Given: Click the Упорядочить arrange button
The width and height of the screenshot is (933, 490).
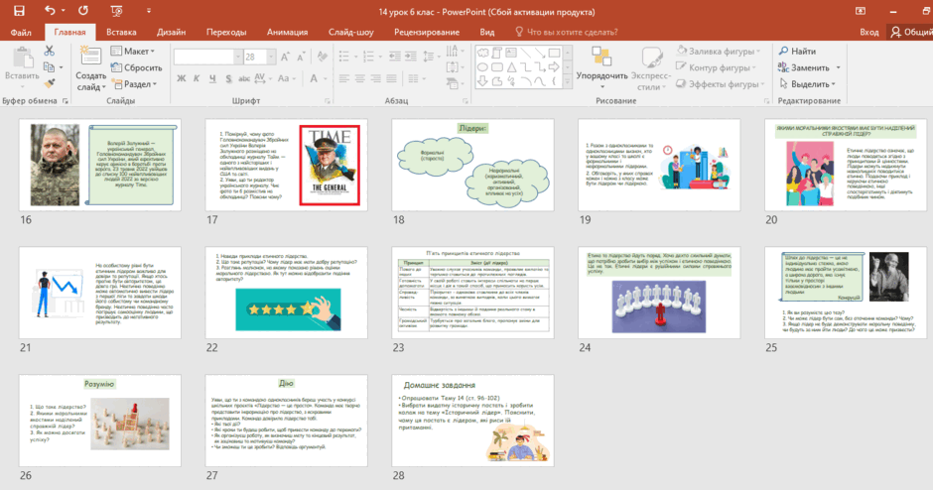Looking at the screenshot, I should point(601,67).
